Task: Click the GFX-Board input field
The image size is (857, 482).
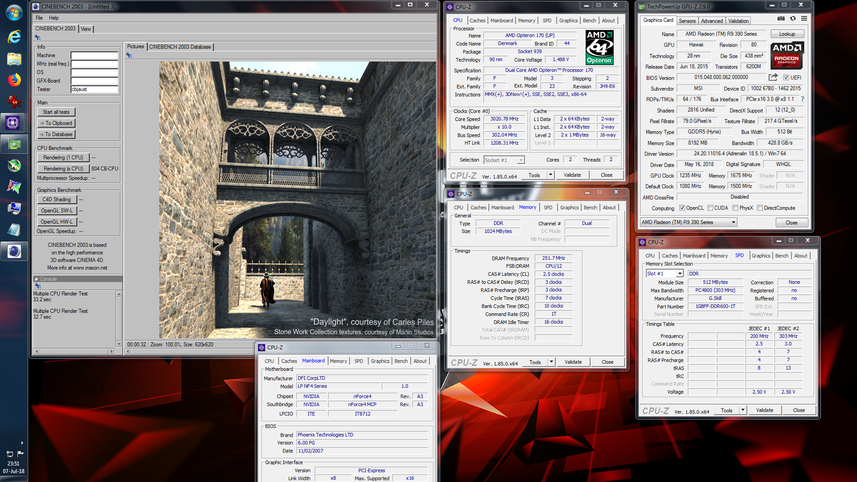Action: point(95,81)
